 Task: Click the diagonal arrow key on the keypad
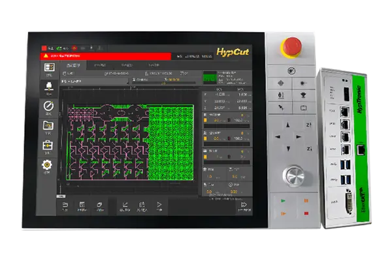point(281,108)
